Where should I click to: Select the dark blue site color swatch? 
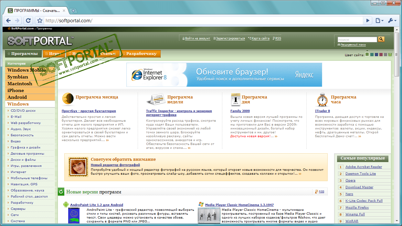pos(376,55)
